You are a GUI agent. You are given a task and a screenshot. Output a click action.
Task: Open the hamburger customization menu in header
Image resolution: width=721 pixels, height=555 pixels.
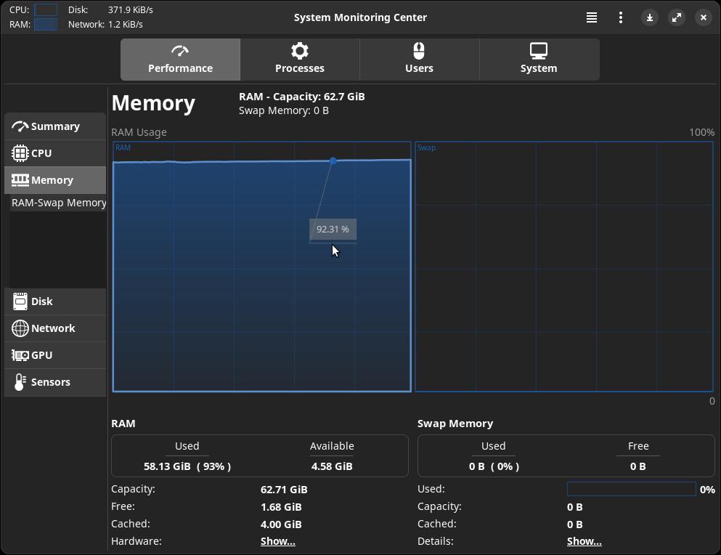592,17
